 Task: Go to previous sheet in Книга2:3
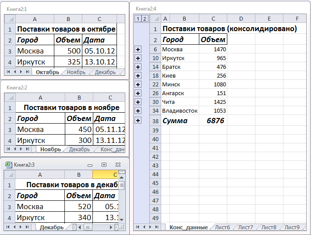[14, 227]
